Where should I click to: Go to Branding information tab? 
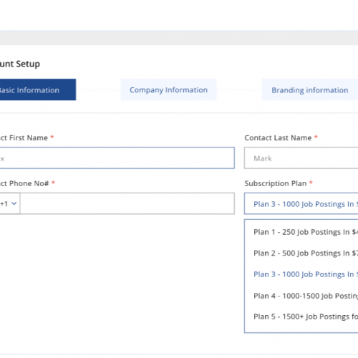[310, 89]
